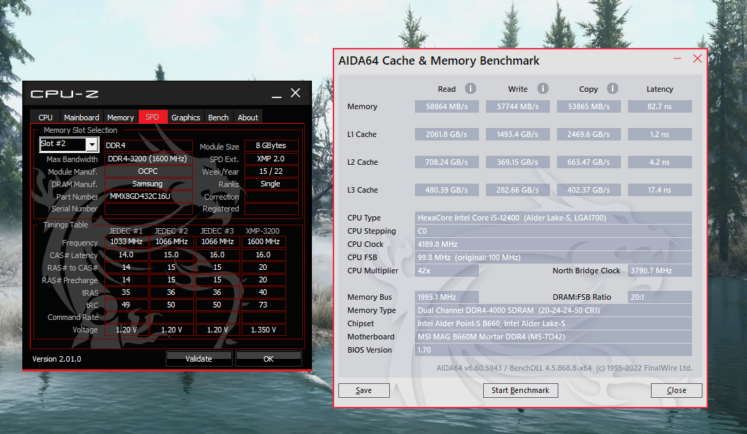Click the SPD Ext. XMP 2.0 field
Image resolution: width=747 pixels, height=434 pixels.
[271, 159]
